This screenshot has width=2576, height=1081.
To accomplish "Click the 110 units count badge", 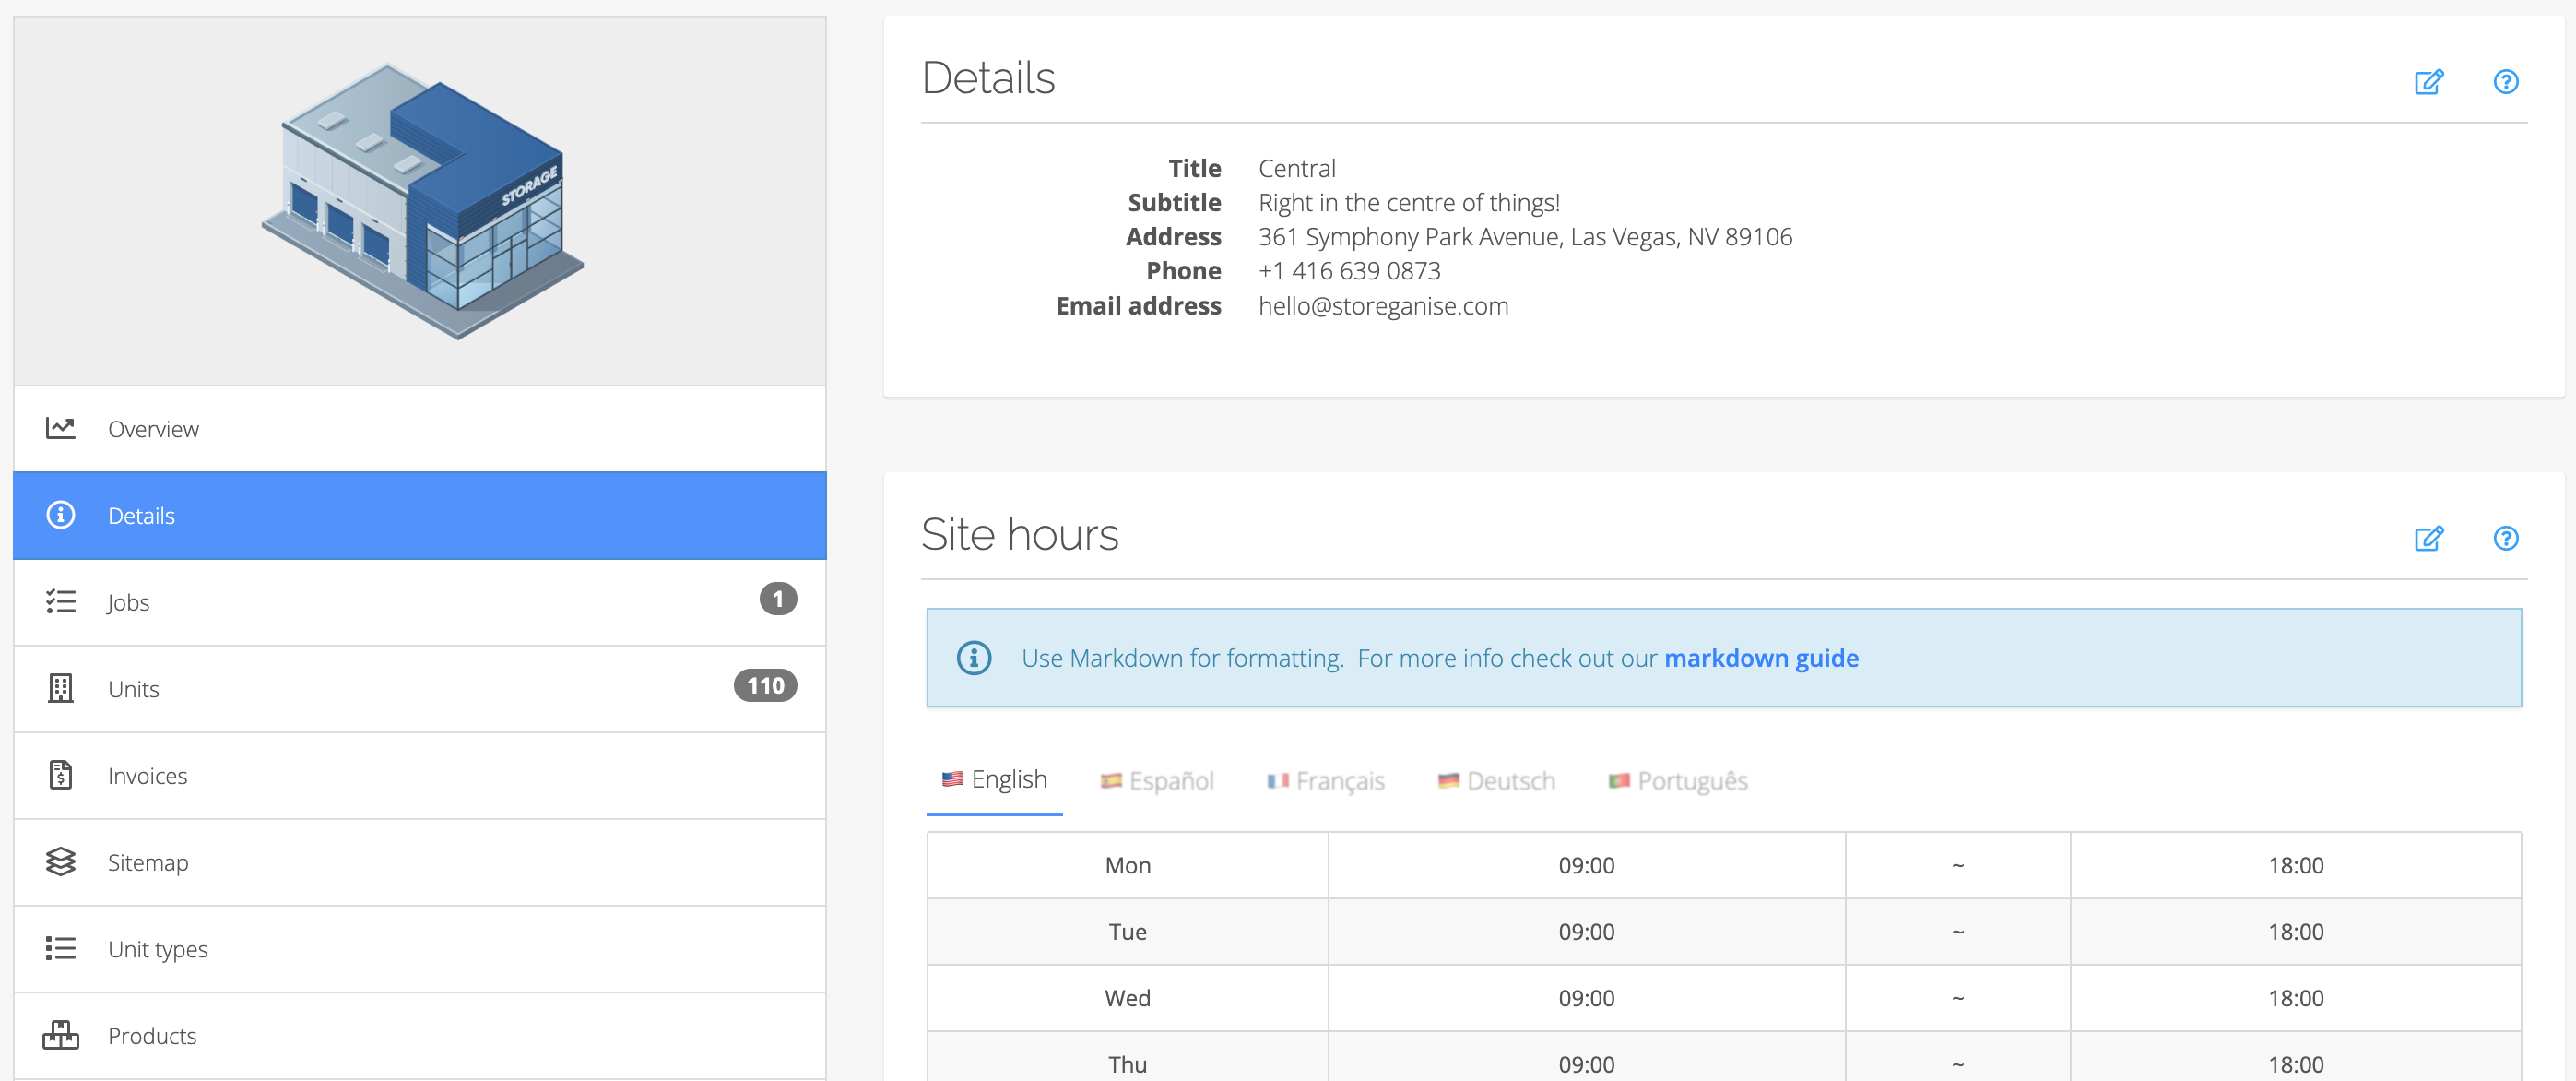I will click(765, 686).
